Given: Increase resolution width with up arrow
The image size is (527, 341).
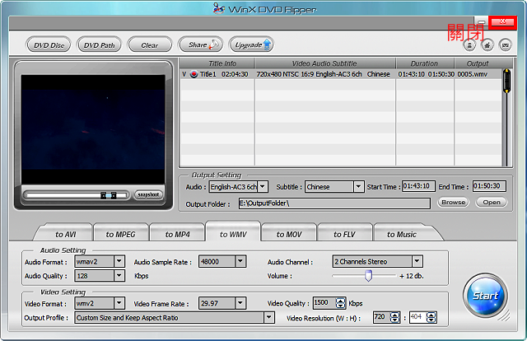Looking at the screenshot, I should (x=395, y=315).
